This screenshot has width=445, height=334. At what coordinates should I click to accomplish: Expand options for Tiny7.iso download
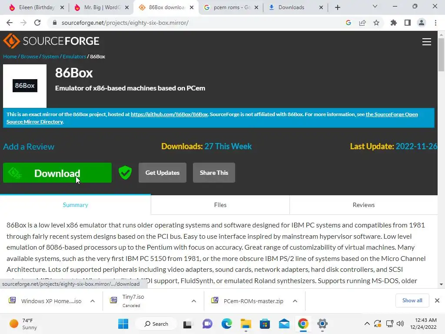pyautogui.click(x=194, y=301)
